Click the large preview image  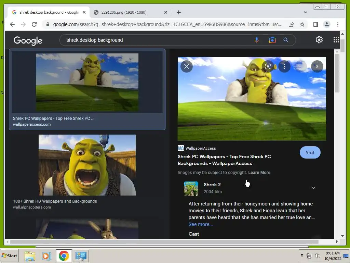coord(252,99)
